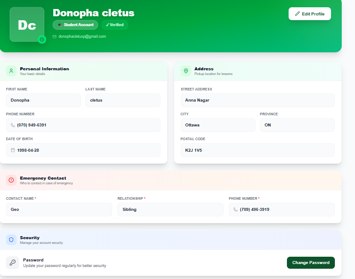Click the Address location pin icon
Screen dimensions: 355x279
(x=186, y=71)
